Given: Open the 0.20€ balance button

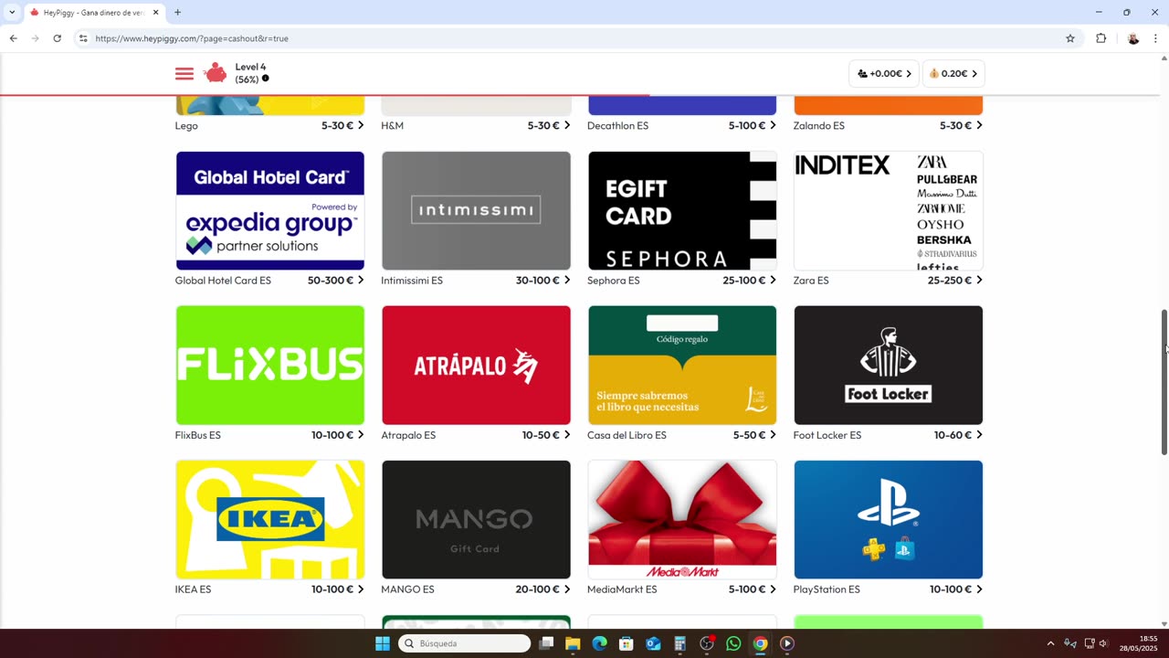Looking at the screenshot, I should 953,74.
